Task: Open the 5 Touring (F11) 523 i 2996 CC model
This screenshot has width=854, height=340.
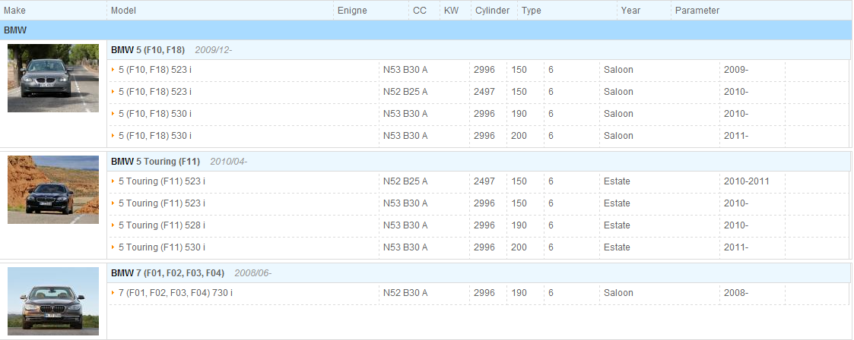Action: point(162,203)
